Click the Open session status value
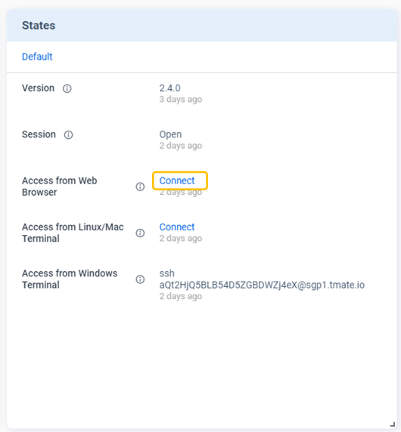This screenshot has width=401, height=432. 170,134
